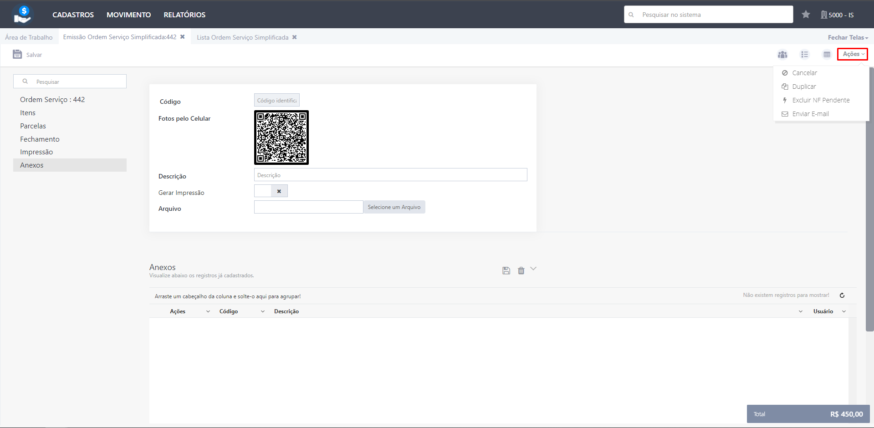
Task: Select Itens in the sidebar
Action: pos(28,112)
